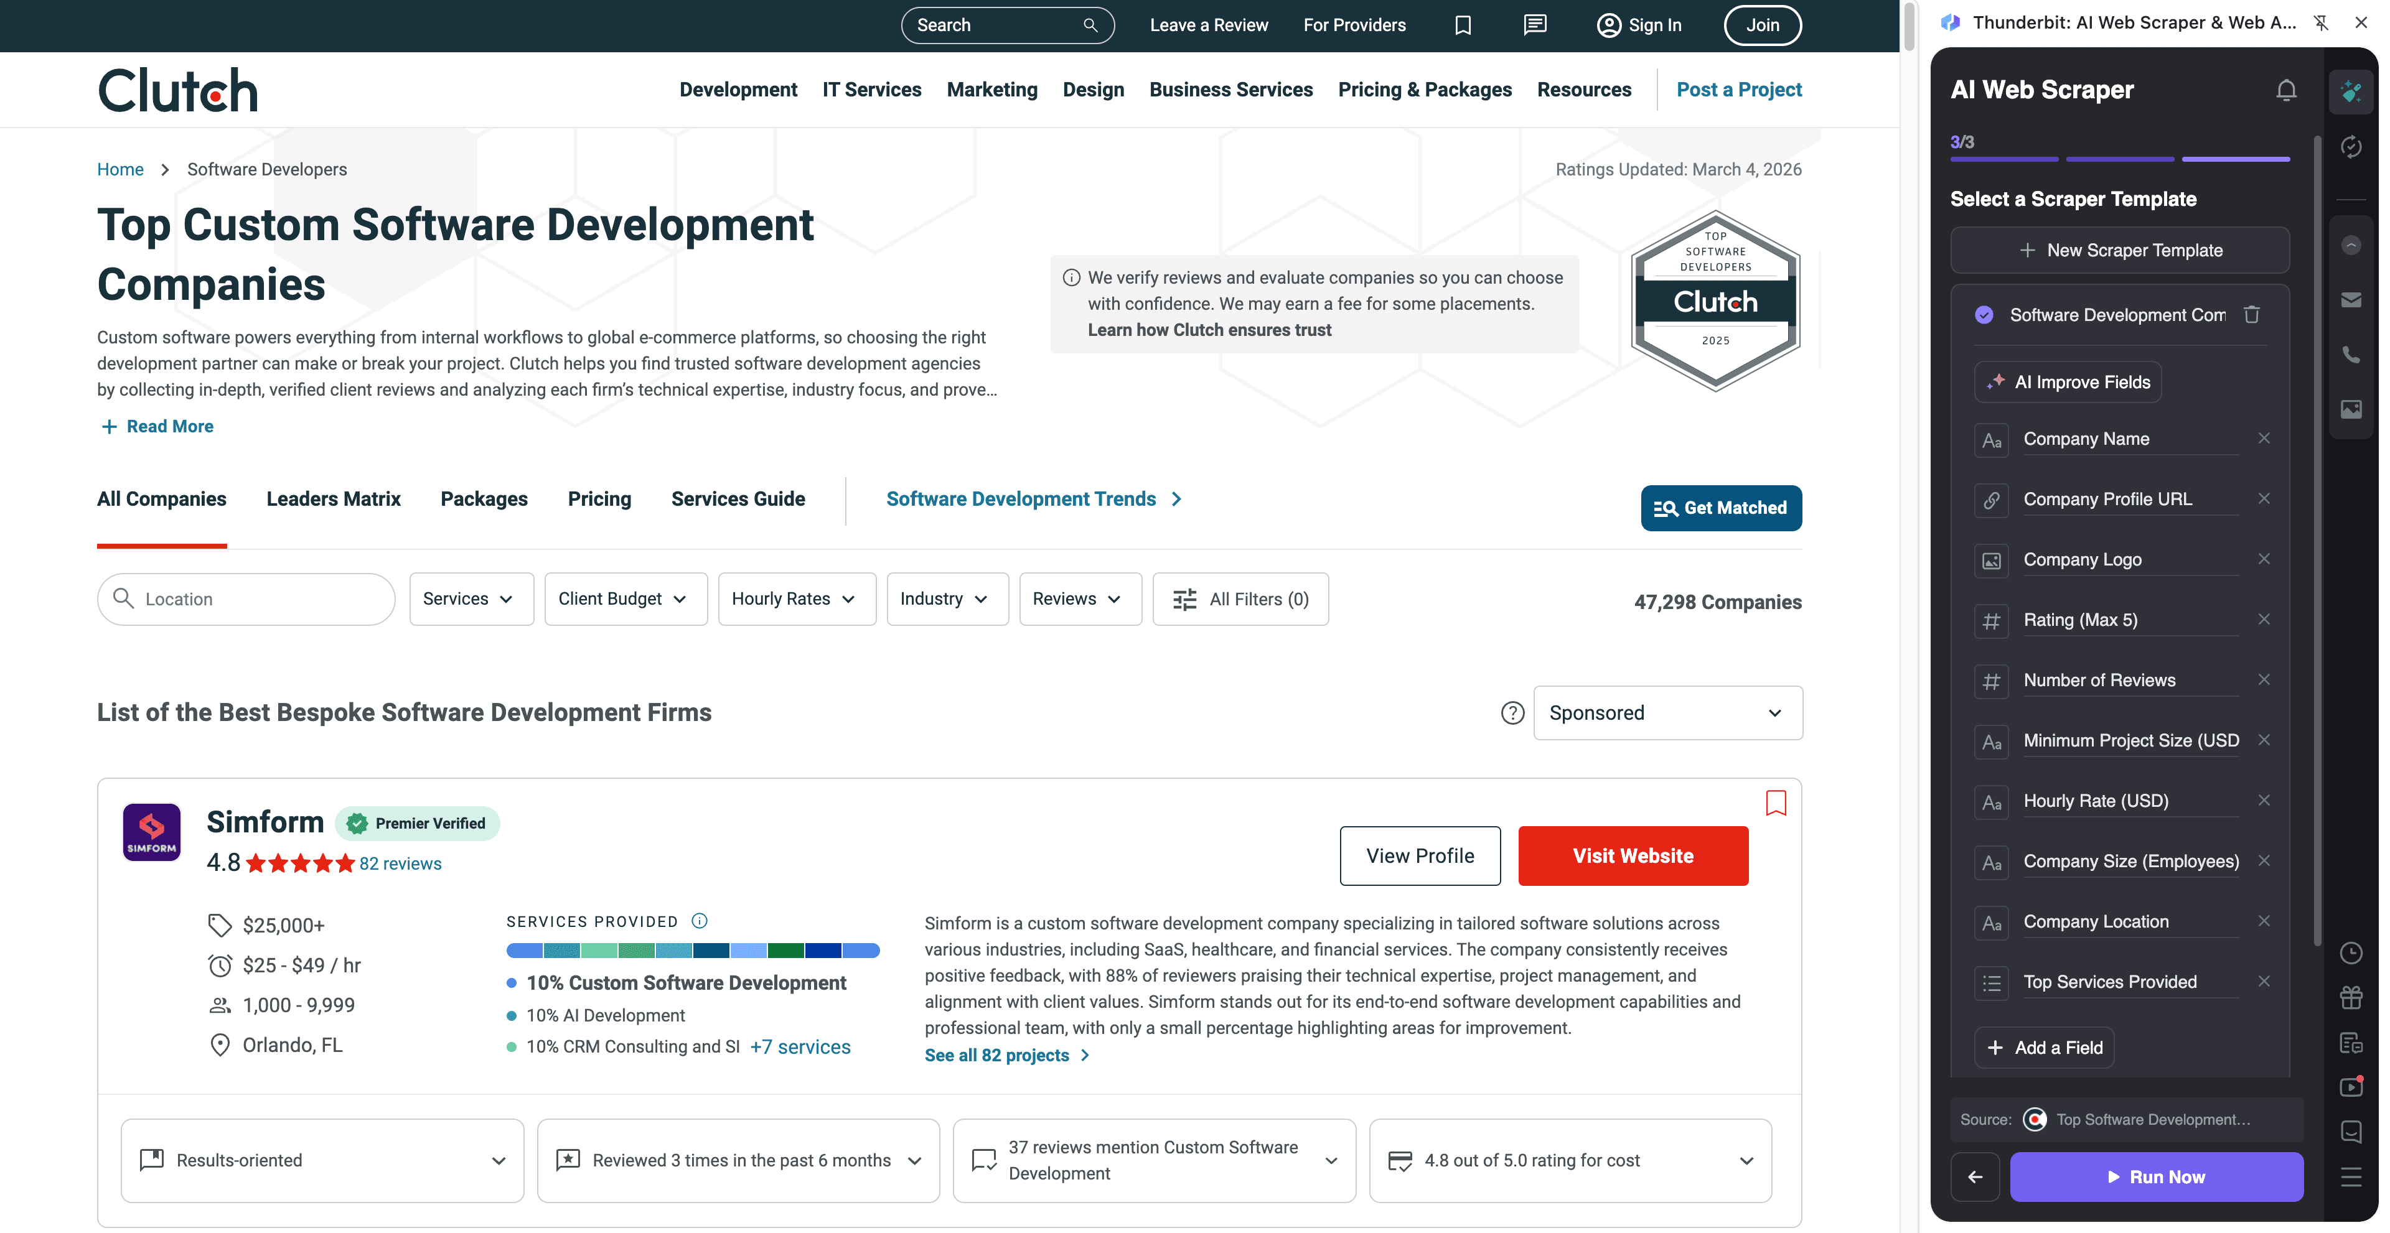The image size is (2390, 1233).
Task: Expand the Results-oriented review panel
Action: click(322, 1161)
